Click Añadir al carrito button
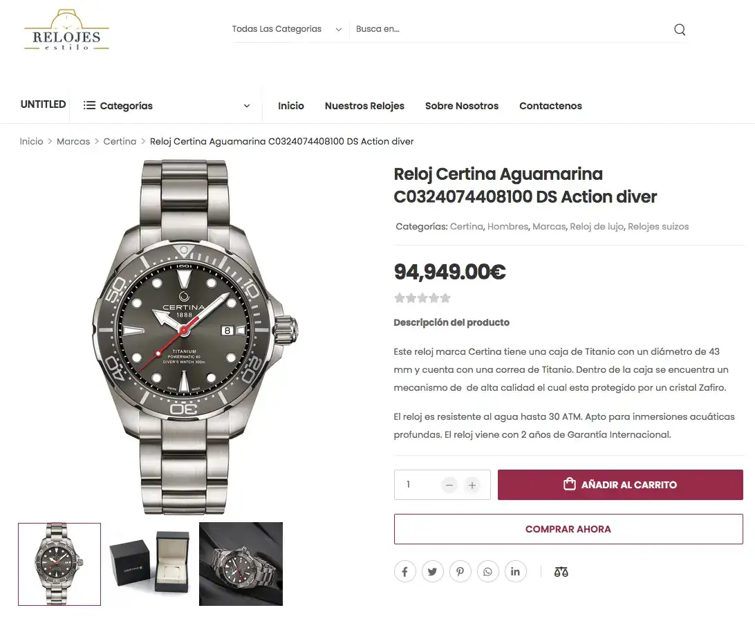 620,485
